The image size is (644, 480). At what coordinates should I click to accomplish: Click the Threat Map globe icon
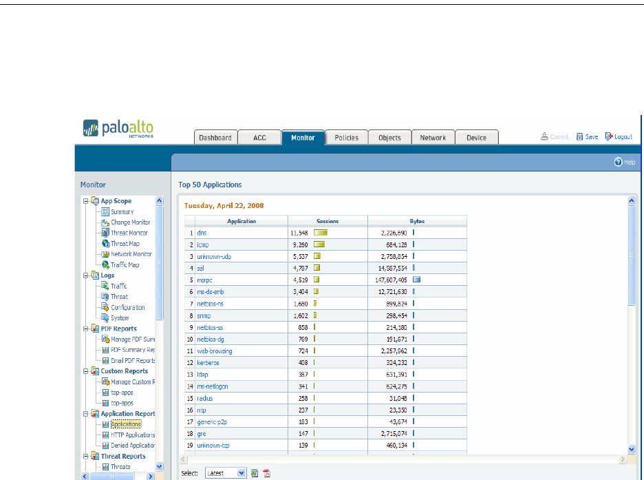coord(105,244)
